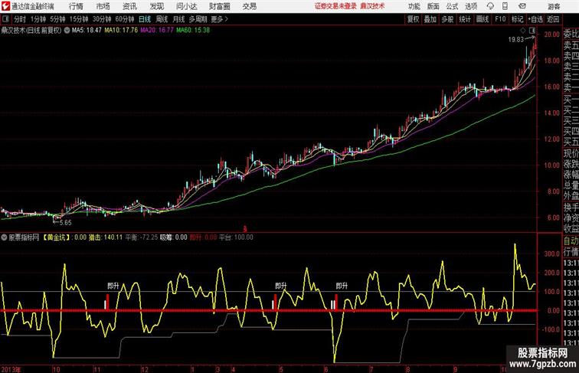Click the 2013年 date axis label

pyautogui.click(x=11, y=369)
